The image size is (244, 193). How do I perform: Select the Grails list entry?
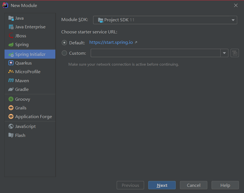tap(30, 108)
